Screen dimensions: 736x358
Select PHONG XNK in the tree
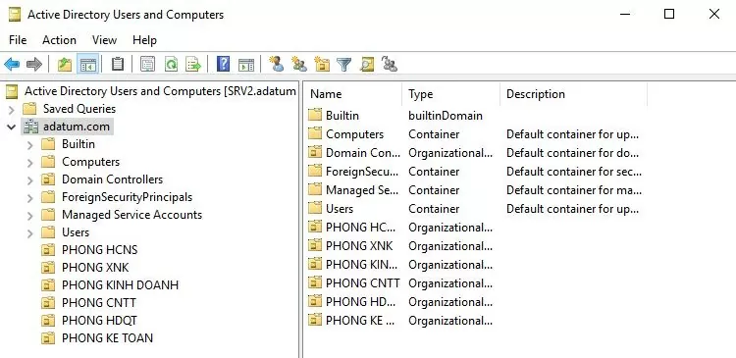coord(95,268)
